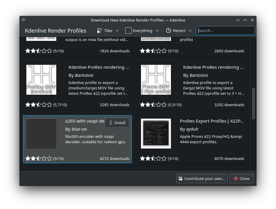Viewport: 276px width, 209px height.
Task: Click star rating of 1824 downloads profile
Action: (39, 51)
